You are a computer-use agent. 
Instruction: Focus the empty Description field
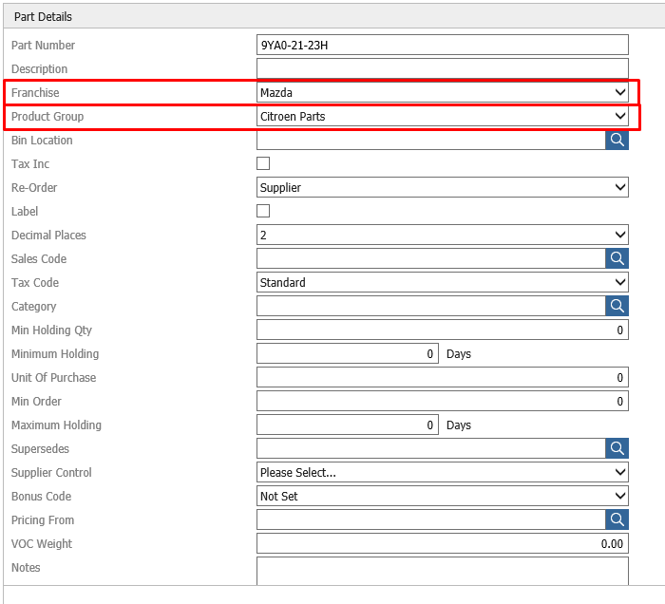[443, 68]
